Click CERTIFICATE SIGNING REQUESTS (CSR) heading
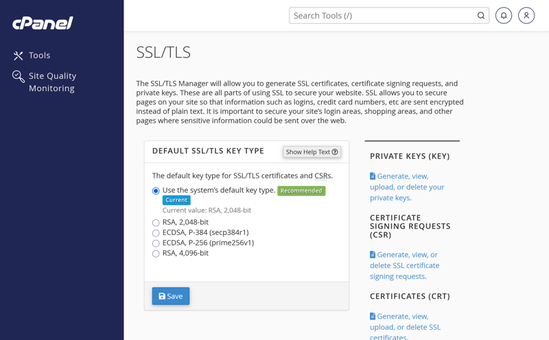Image resolution: width=549 pixels, height=340 pixels. click(x=410, y=226)
